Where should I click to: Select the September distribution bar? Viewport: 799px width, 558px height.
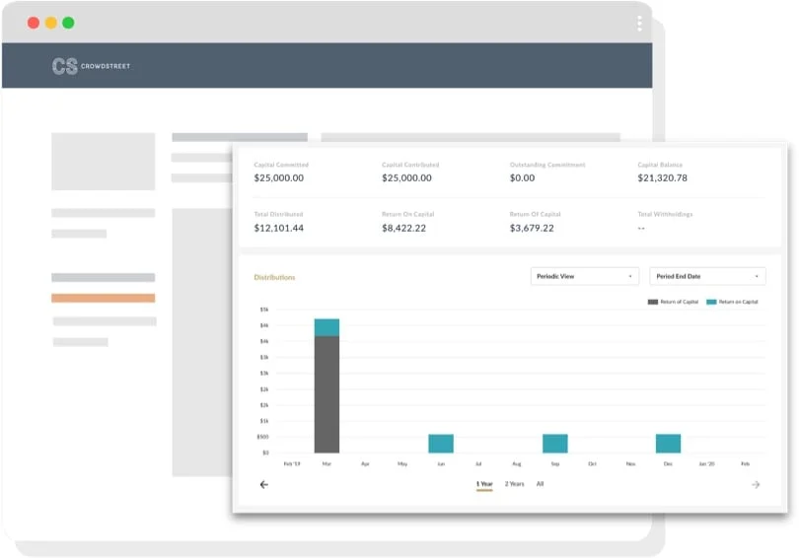(x=555, y=444)
